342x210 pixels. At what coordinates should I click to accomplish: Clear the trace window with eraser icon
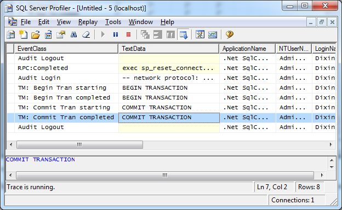point(86,34)
